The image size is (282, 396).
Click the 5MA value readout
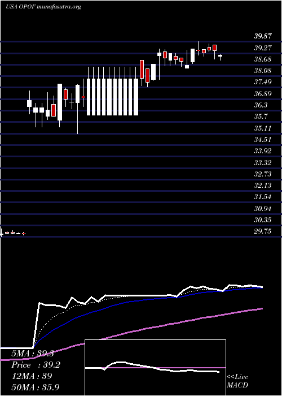(33, 354)
